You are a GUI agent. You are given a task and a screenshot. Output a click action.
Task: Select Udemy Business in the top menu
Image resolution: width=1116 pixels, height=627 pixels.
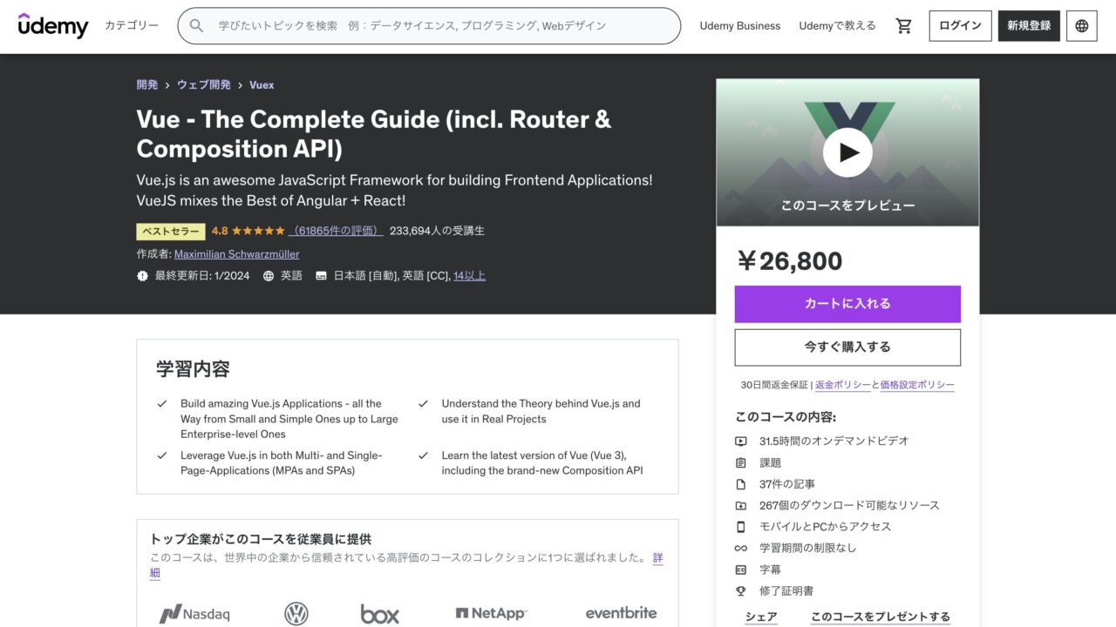coord(739,25)
